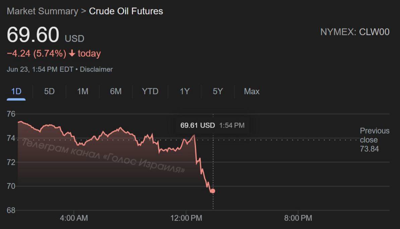Switch to the 5D range tab

[x=49, y=91]
